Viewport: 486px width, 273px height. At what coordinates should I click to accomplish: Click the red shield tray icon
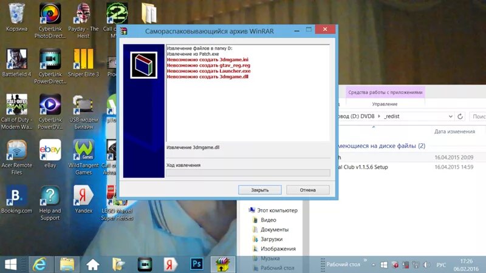coord(395,265)
